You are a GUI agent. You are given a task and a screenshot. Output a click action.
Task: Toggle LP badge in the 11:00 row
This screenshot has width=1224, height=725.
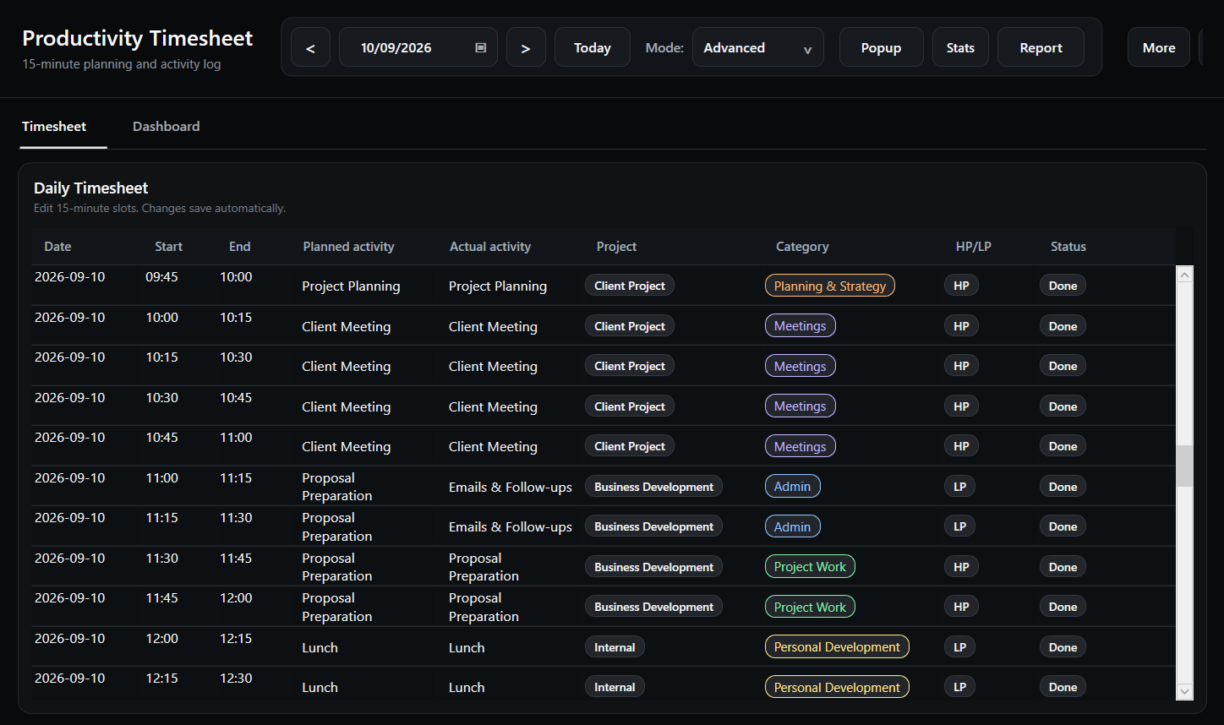click(959, 487)
